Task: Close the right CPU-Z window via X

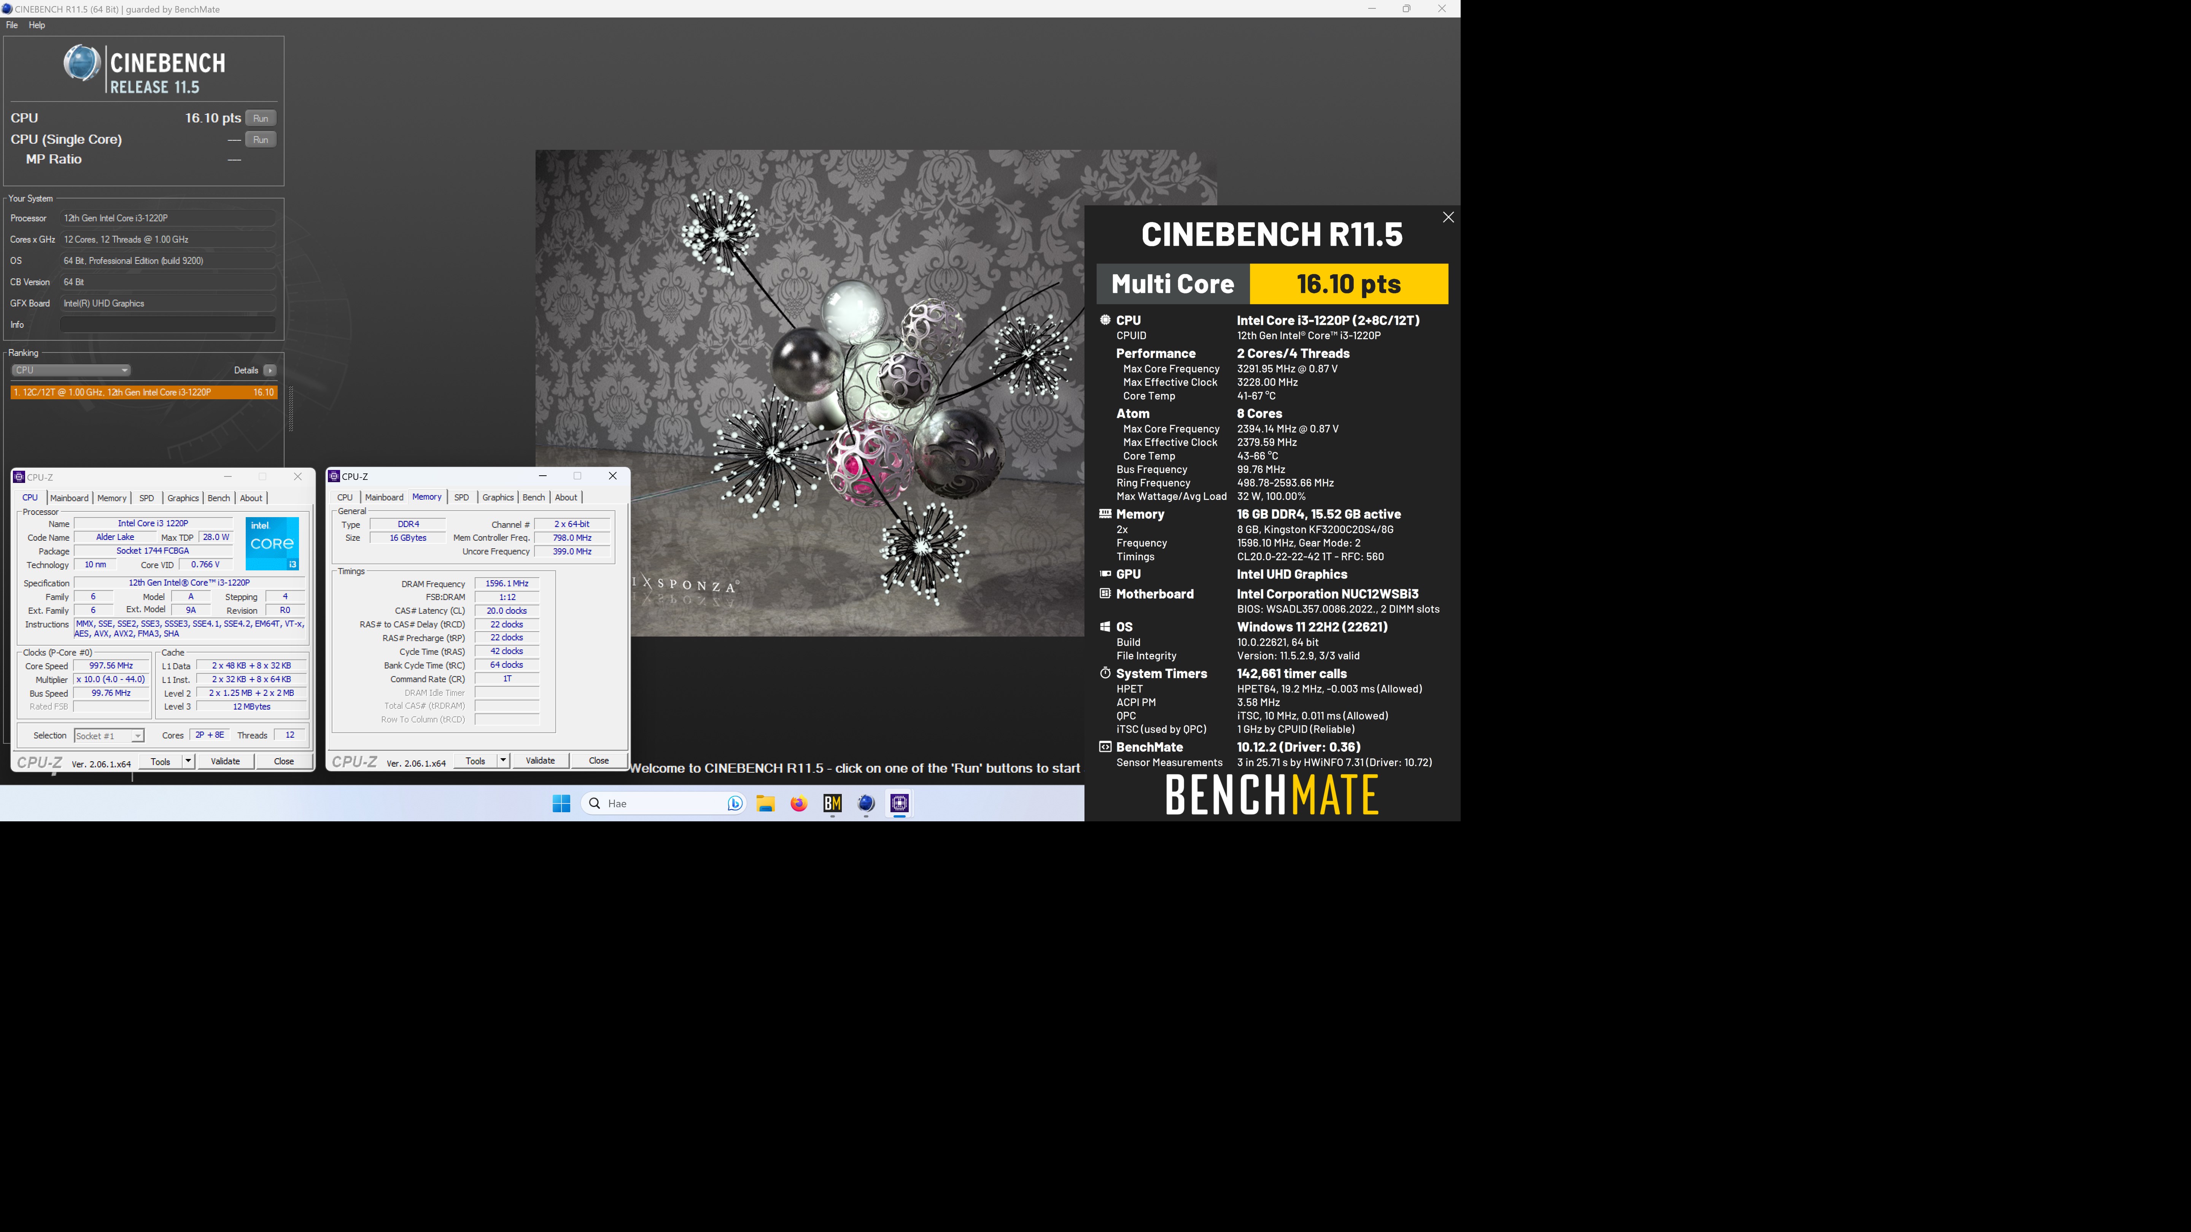Action: click(612, 476)
